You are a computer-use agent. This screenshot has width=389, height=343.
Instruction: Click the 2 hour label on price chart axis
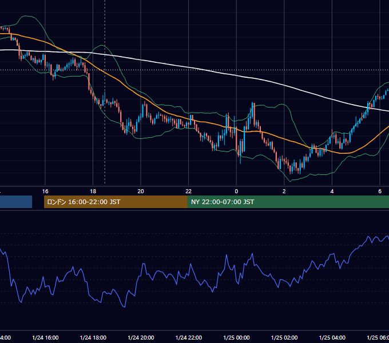click(284, 192)
